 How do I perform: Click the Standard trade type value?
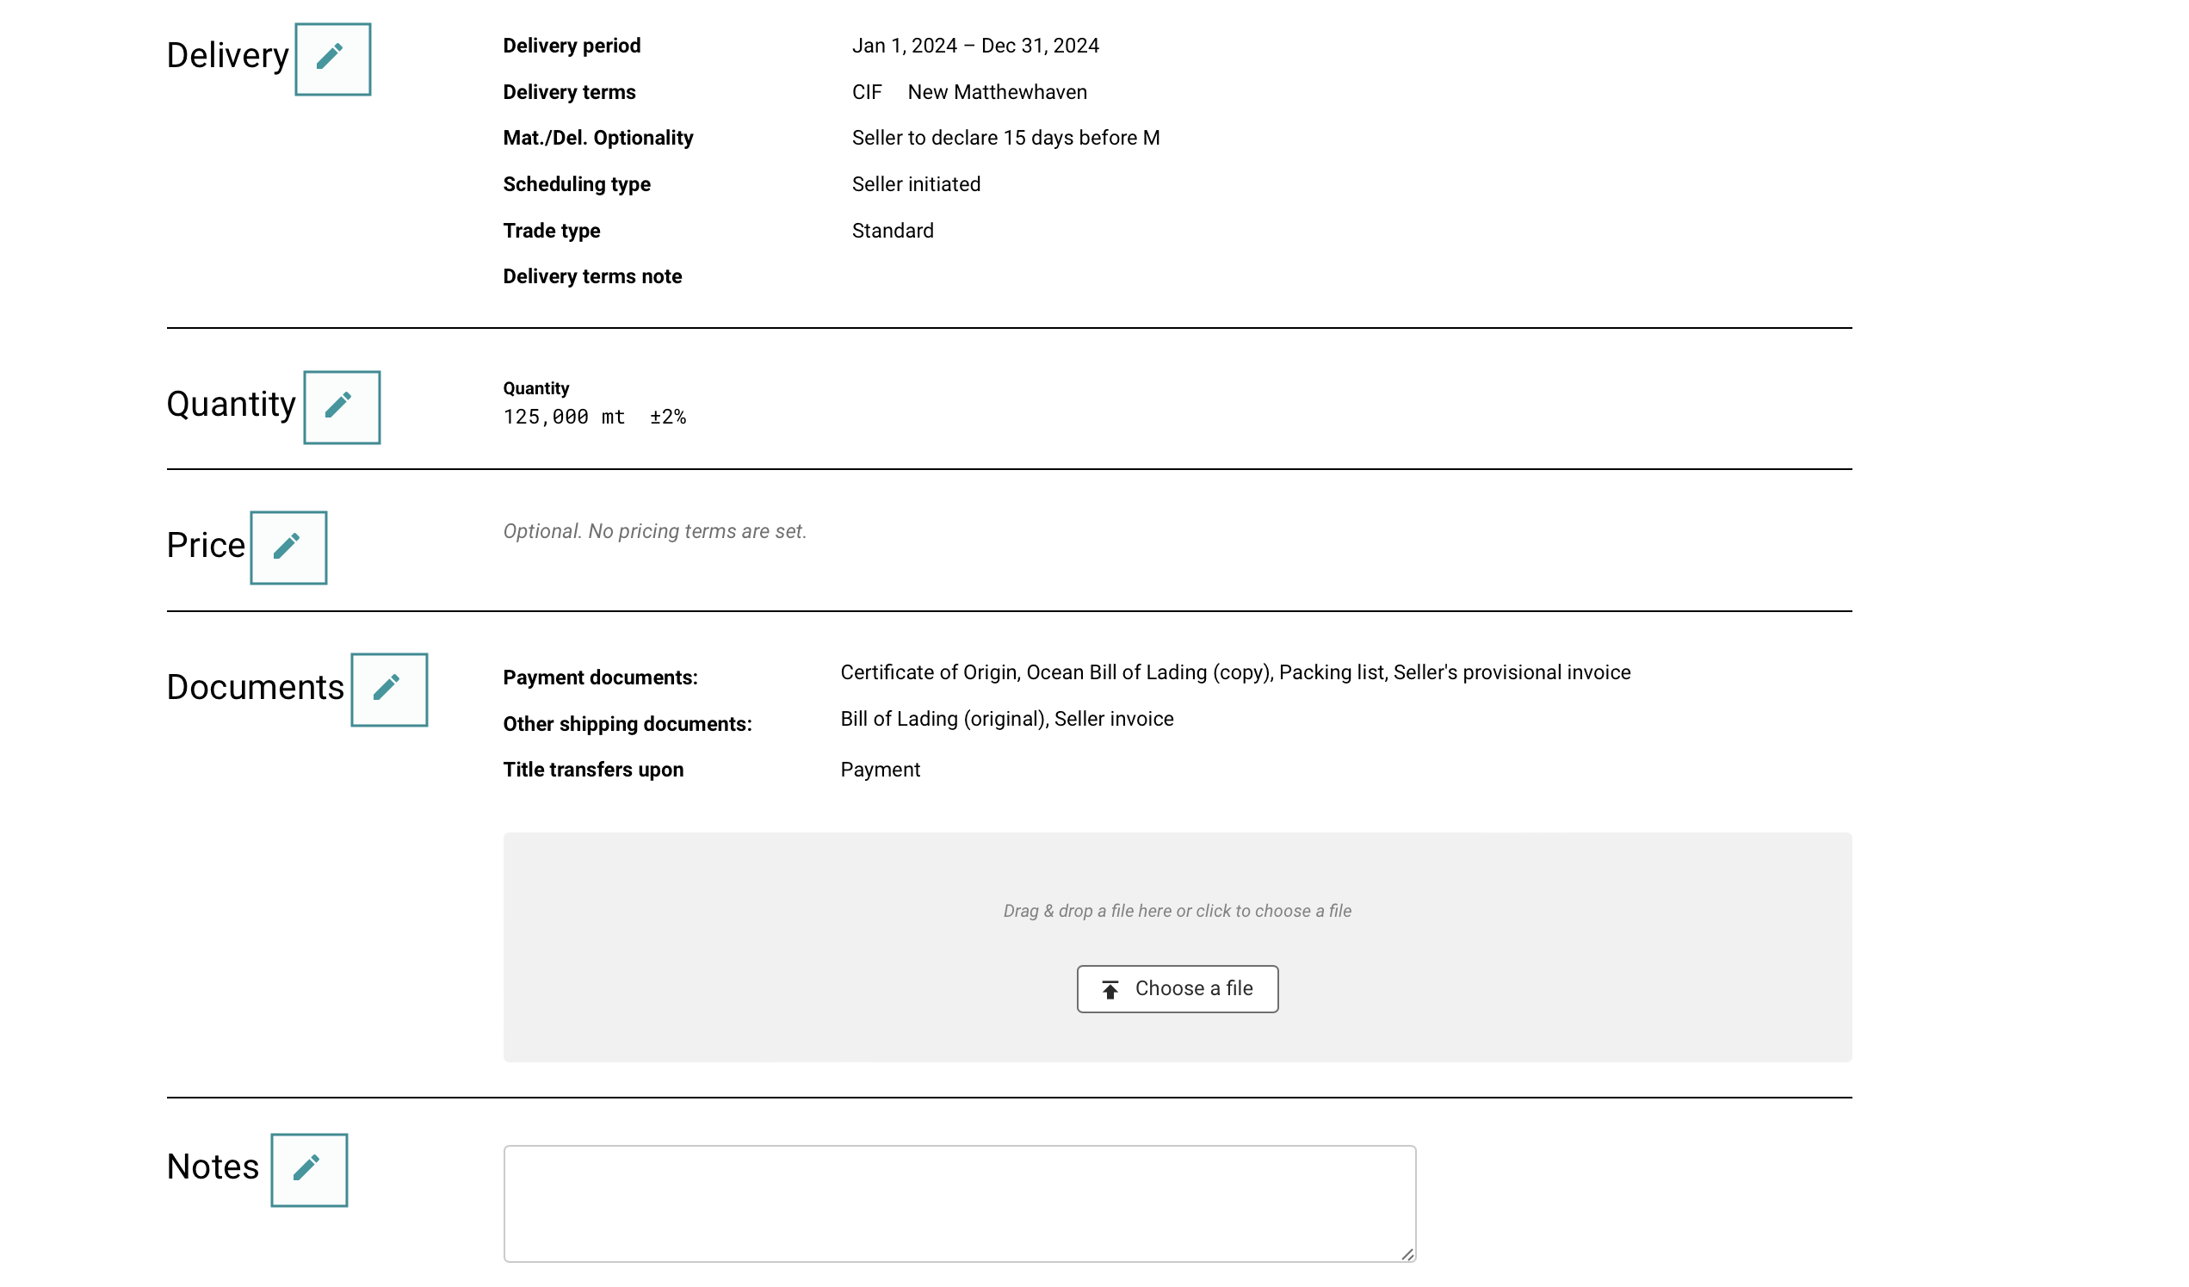(892, 232)
